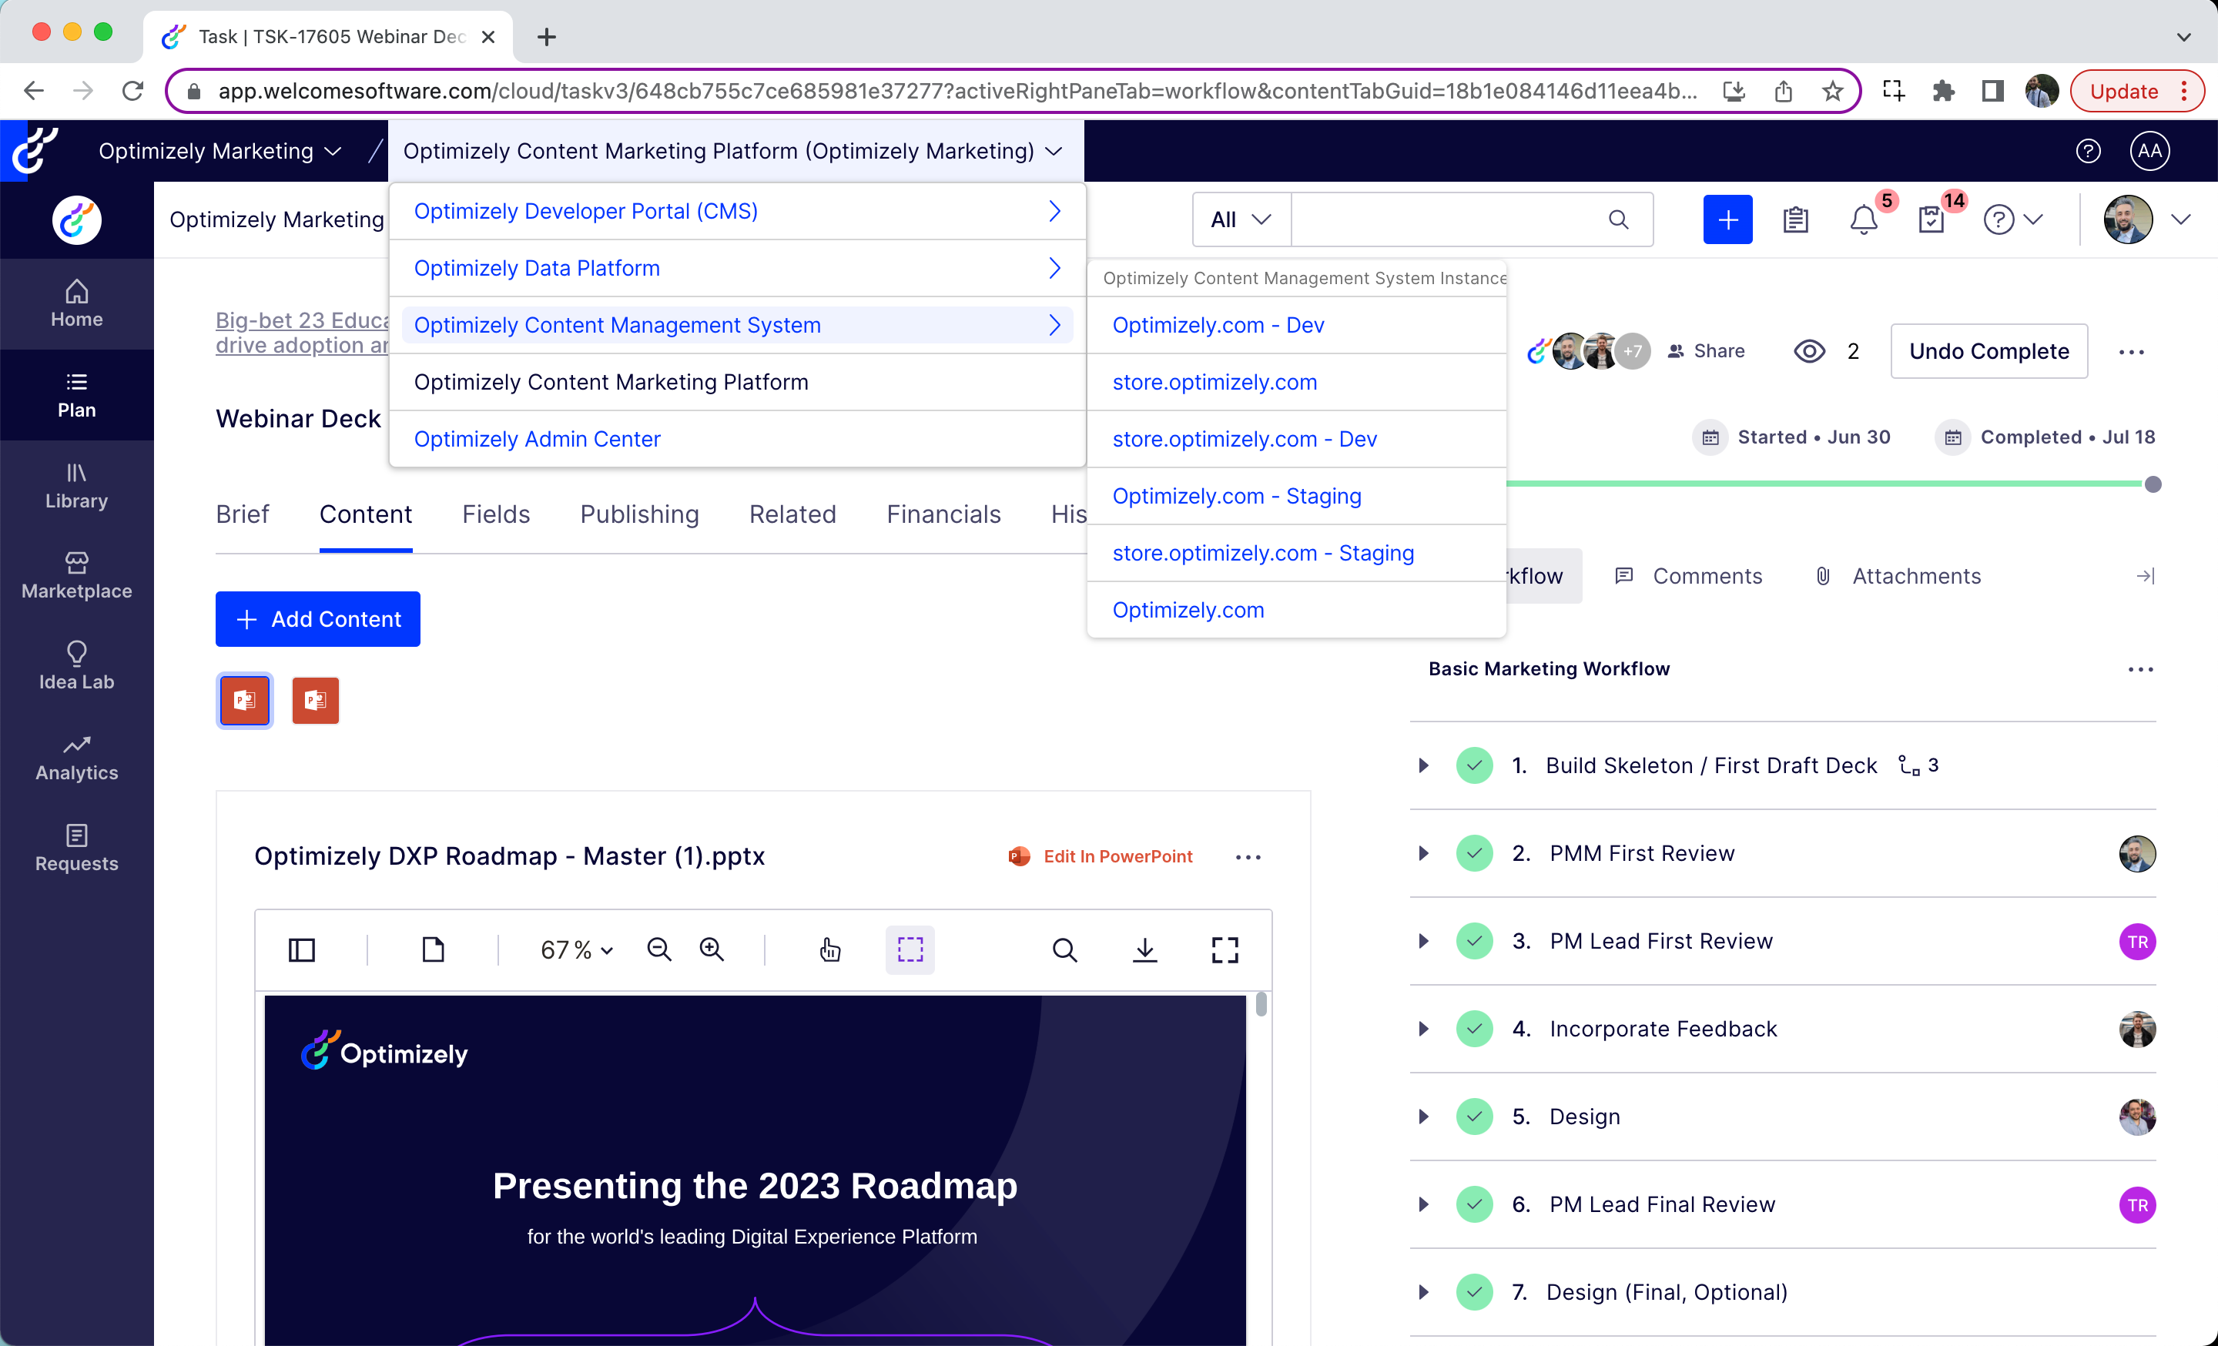The width and height of the screenshot is (2218, 1346).
Task: Click the blue plus create button
Action: [x=1727, y=219]
